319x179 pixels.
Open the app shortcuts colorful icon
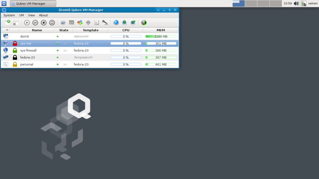coord(80,22)
